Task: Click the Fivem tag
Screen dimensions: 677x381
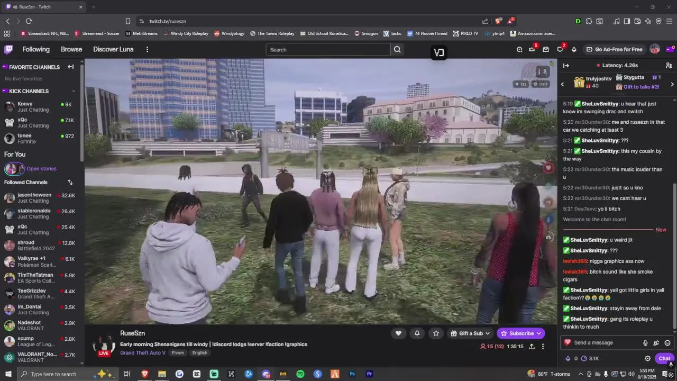Action: pyautogui.click(x=178, y=352)
